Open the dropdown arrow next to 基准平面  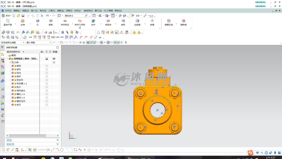pos(15,24)
